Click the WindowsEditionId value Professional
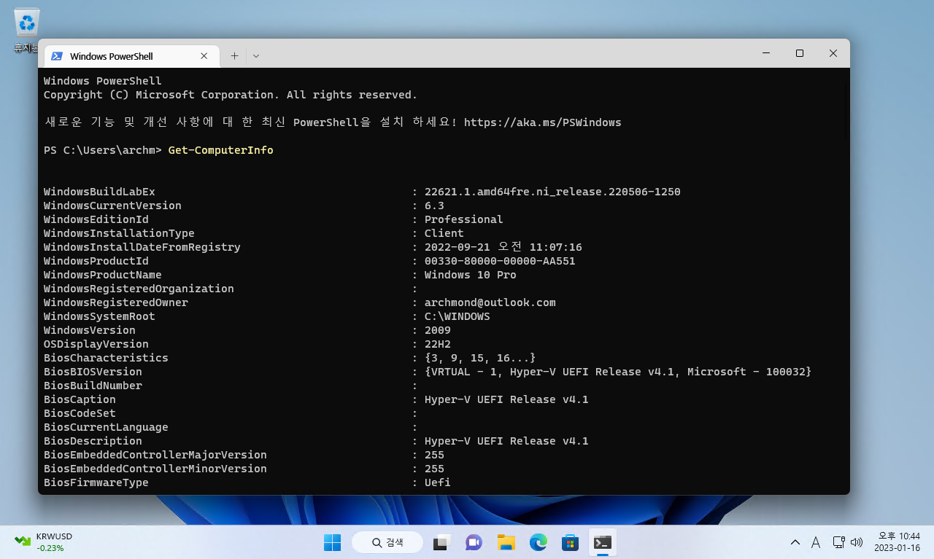The height and width of the screenshot is (559, 934). pyautogui.click(x=463, y=219)
